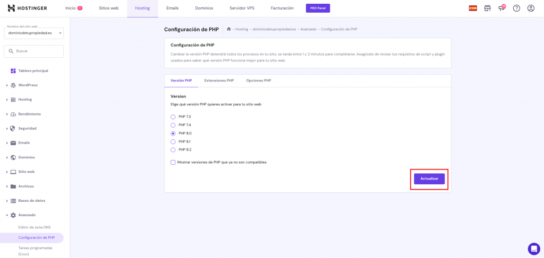Select the PHP 7.4 radio button
Screen dimensions: 544x258
pos(173,125)
